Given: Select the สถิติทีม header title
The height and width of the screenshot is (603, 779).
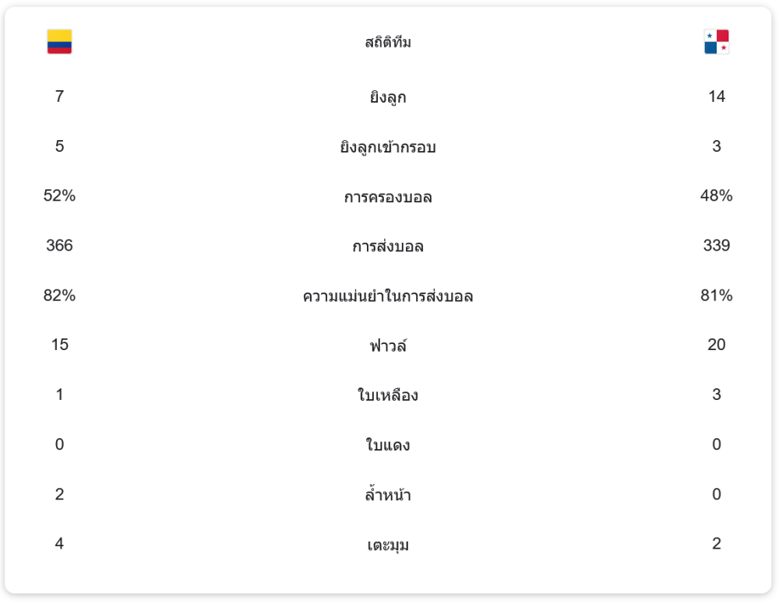Looking at the screenshot, I should tap(388, 43).
